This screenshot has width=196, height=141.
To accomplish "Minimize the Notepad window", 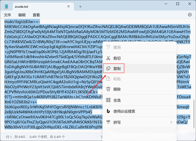I will [166, 4].
